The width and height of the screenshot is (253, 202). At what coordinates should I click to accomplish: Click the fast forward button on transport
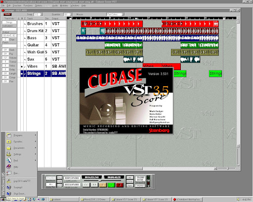94,185
